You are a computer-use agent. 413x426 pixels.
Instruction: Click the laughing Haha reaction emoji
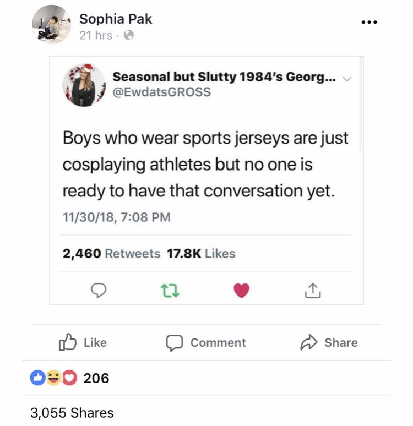(x=53, y=378)
